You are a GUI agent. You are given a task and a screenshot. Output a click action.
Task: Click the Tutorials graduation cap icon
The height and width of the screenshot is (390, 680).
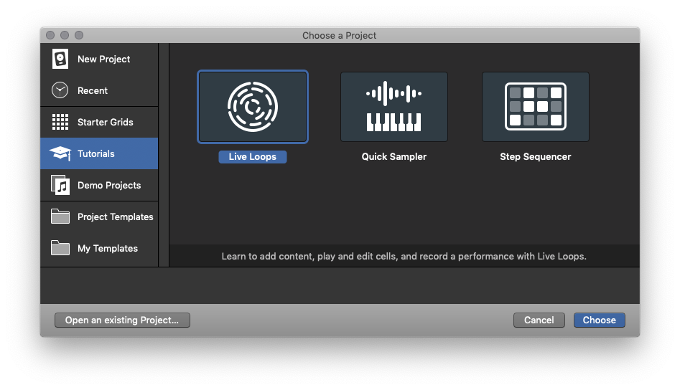(60, 153)
